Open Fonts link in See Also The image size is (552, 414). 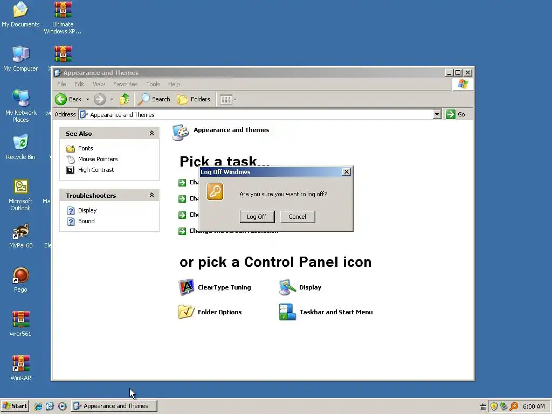coord(86,149)
